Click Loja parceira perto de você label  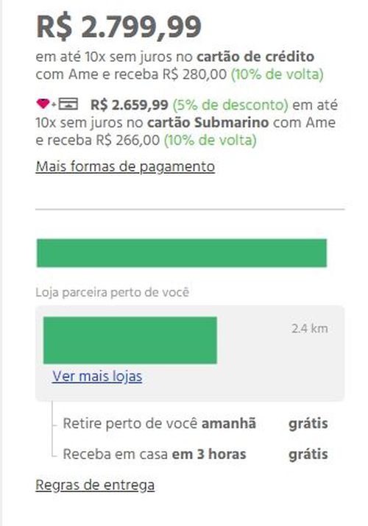pyautogui.click(x=113, y=292)
